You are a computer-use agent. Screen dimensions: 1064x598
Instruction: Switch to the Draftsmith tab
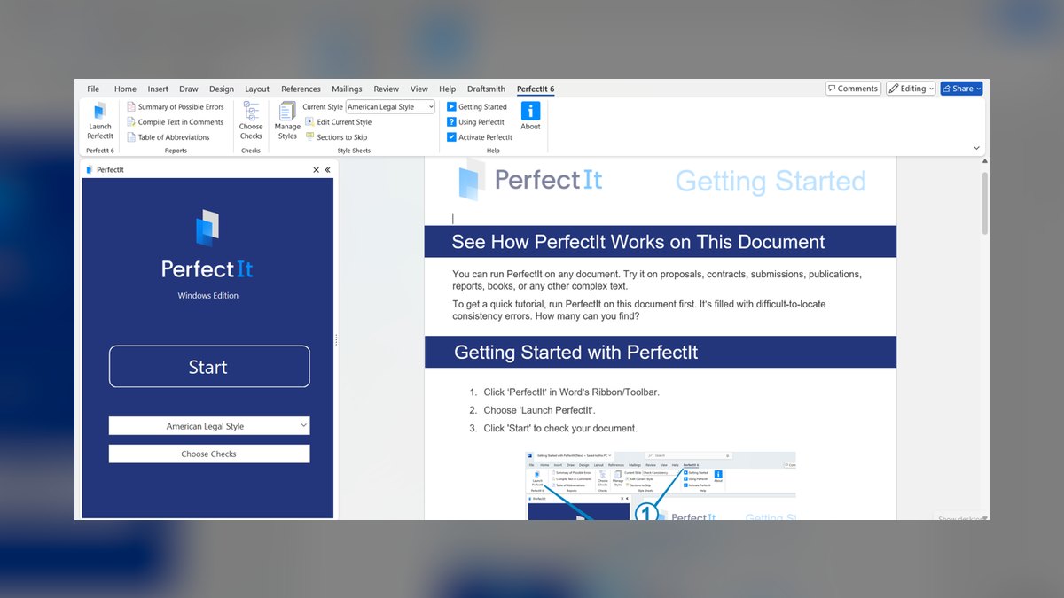[x=486, y=89]
